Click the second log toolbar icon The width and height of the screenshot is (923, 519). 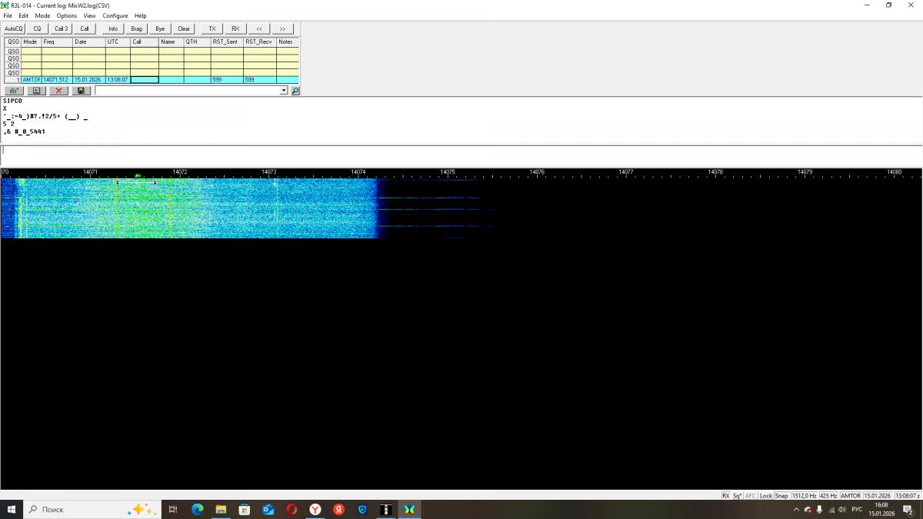tap(36, 91)
